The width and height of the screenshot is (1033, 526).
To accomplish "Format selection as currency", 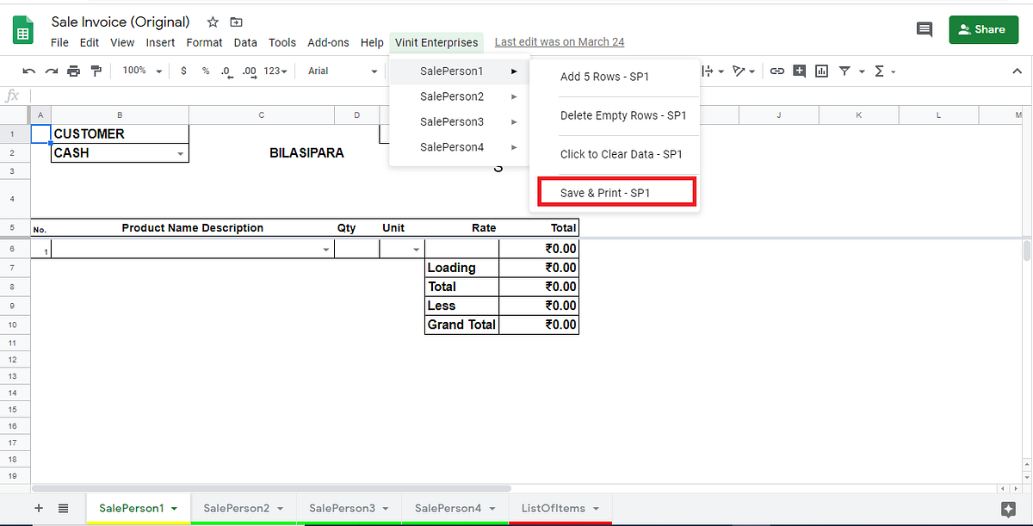I will (183, 71).
